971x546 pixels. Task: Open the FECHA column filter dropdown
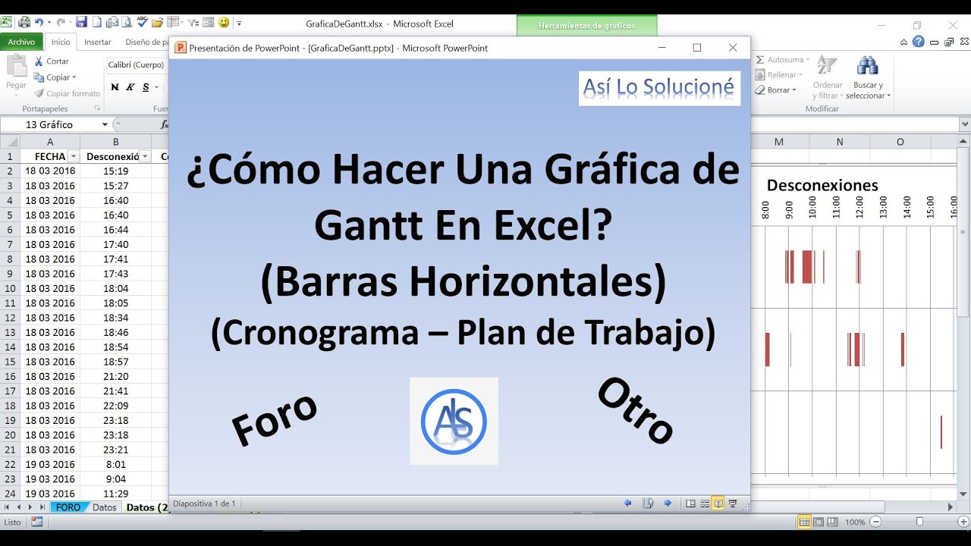pos(74,156)
